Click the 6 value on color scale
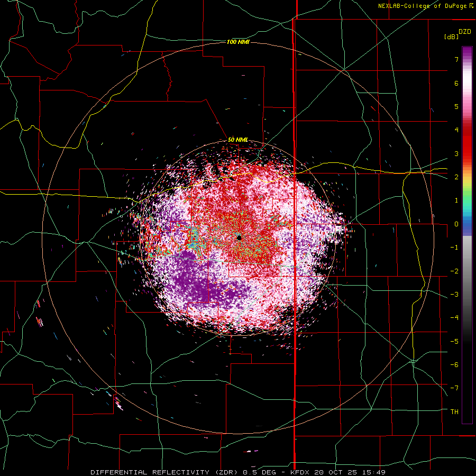This screenshot has height=476, width=476. coord(456,83)
